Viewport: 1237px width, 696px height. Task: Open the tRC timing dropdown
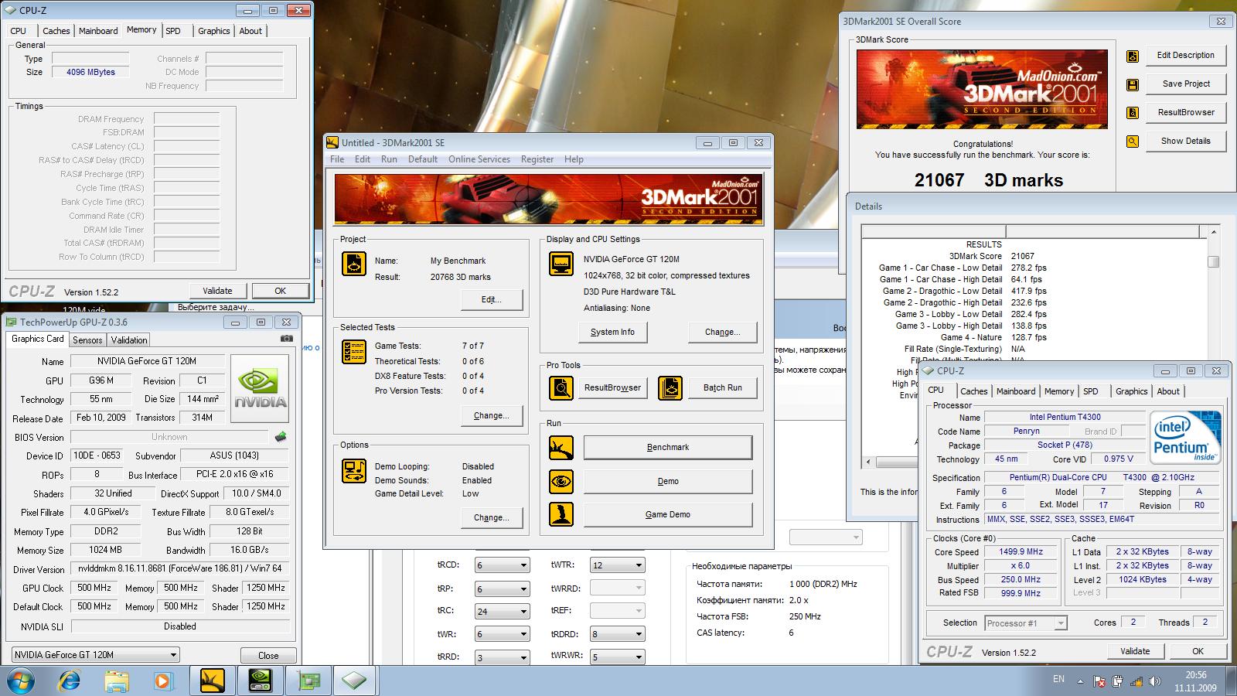click(x=502, y=611)
